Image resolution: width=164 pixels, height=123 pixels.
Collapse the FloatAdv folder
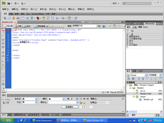130,88
